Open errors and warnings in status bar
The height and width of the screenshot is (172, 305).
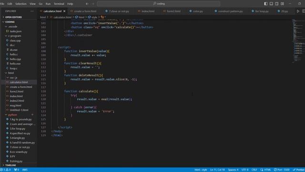point(5,170)
